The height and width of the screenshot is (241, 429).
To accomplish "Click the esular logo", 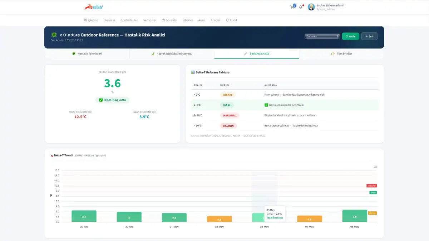I will (94, 7).
